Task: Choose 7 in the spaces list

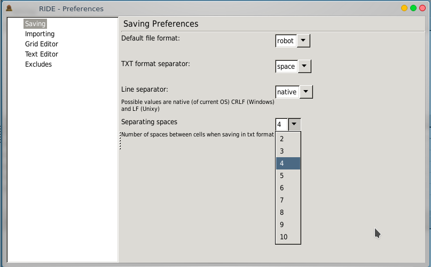Action: coord(288,200)
